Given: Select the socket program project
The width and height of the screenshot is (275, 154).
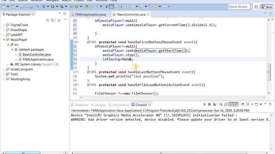Looking at the screenshot, I should [x=21, y=69].
